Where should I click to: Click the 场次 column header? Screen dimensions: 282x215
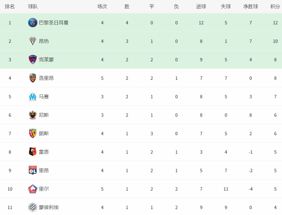[x=102, y=6]
